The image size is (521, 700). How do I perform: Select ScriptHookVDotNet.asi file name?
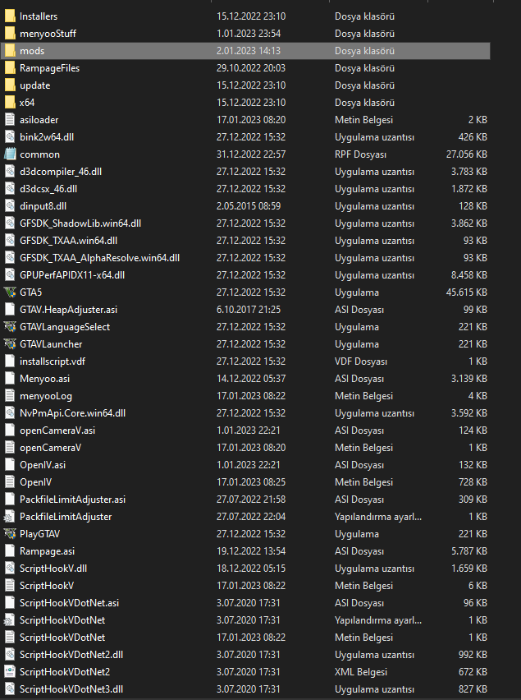click(x=69, y=603)
